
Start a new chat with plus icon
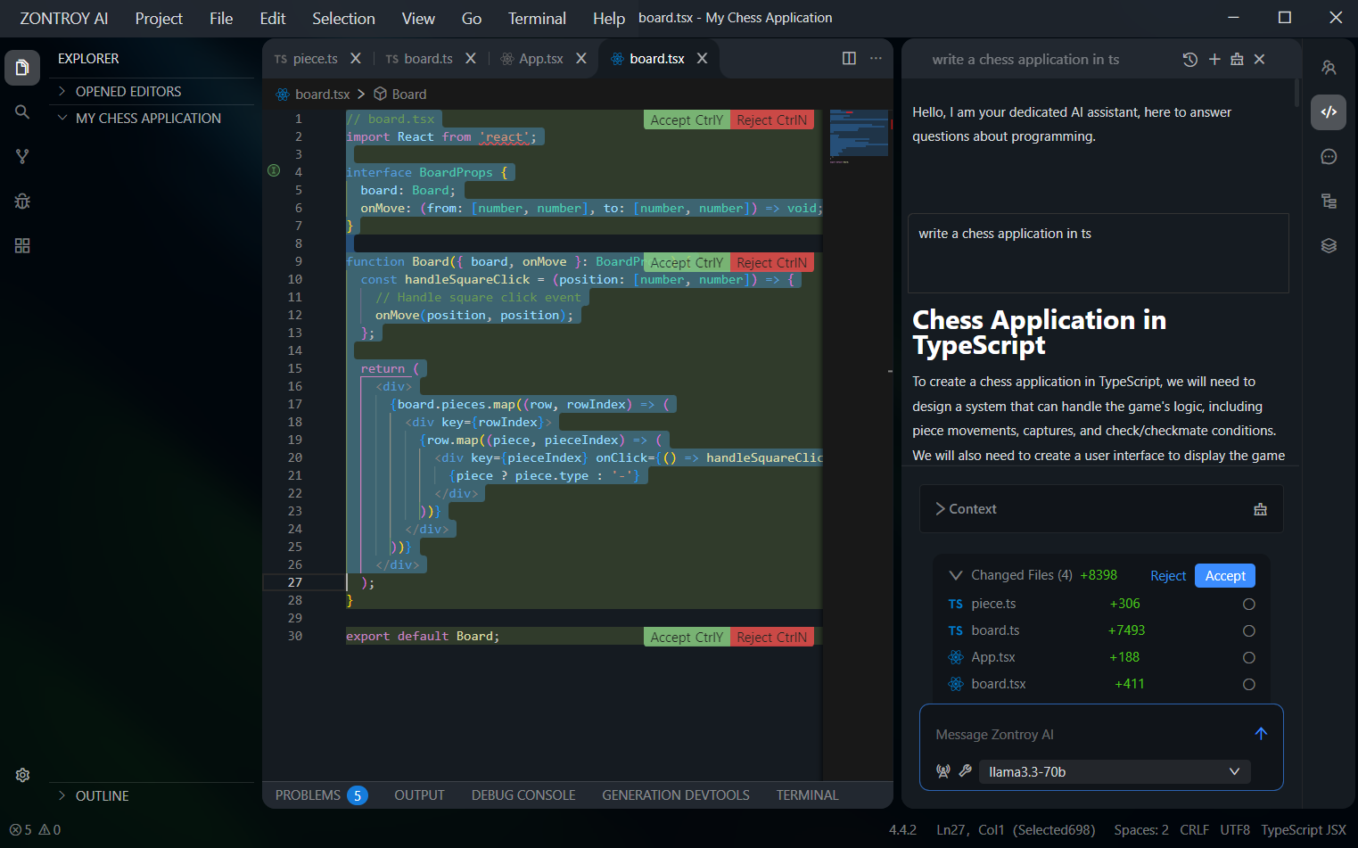pyautogui.click(x=1214, y=60)
